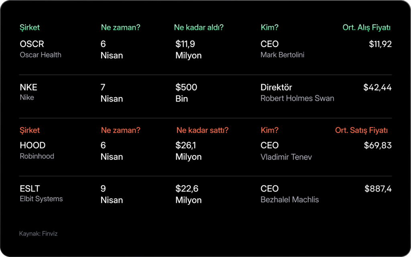Viewport: 411px width, 257px height.
Task: Click the $11,92 average buy price
Action: coord(380,44)
